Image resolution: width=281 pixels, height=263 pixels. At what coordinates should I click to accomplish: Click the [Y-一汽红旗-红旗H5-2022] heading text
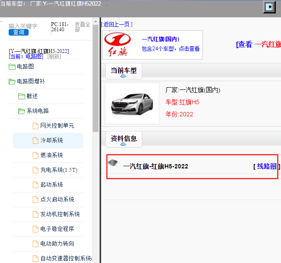[39, 51]
